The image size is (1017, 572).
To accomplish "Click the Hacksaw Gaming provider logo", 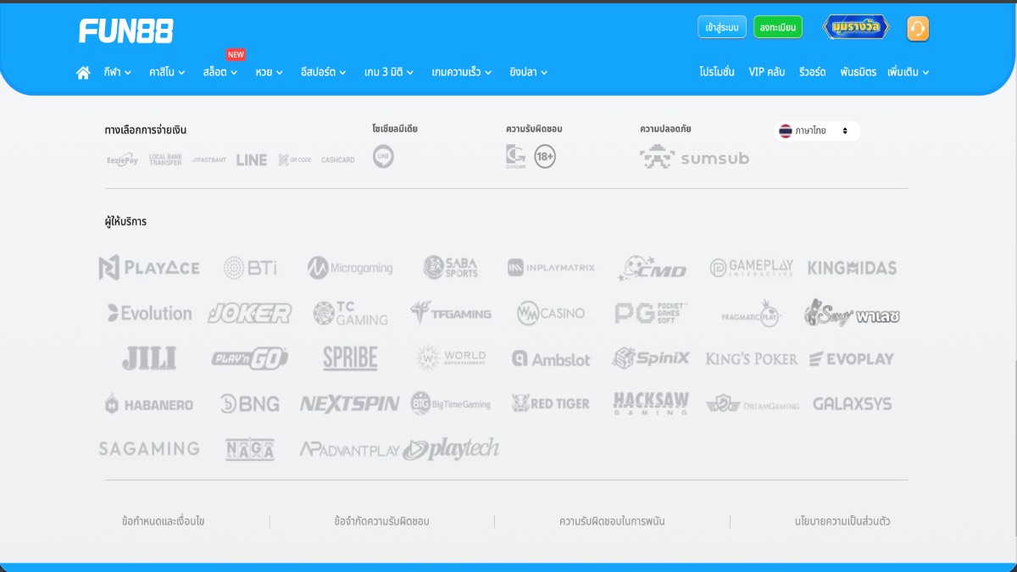I will tap(652, 403).
